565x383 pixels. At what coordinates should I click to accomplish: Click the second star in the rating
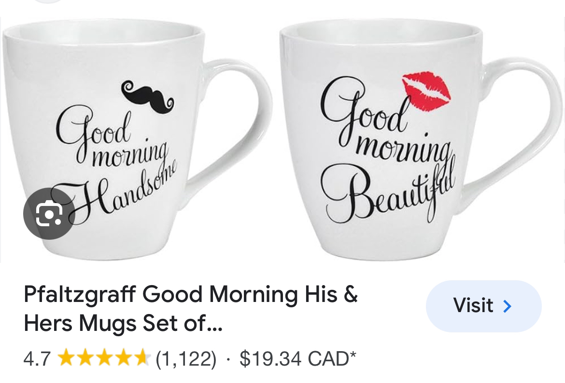[x=85, y=357]
